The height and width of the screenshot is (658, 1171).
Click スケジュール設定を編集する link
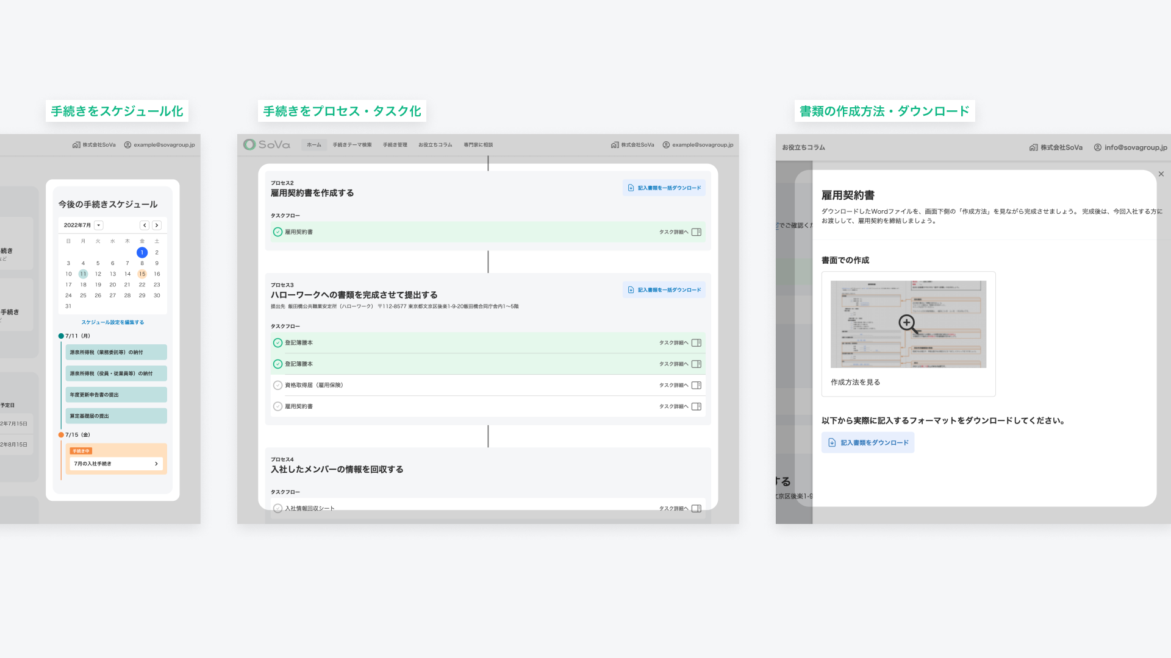coord(113,322)
